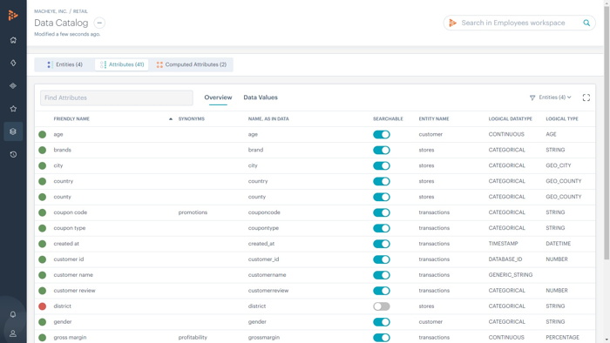Click 'TIMESTAMP' datatype for created at
The width and height of the screenshot is (610, 343).
click(x=503, y=244)
